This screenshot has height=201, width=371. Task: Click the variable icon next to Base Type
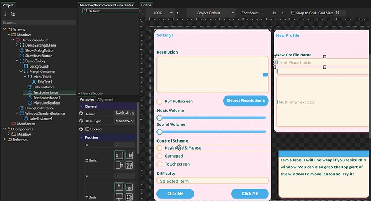point(81,121)
